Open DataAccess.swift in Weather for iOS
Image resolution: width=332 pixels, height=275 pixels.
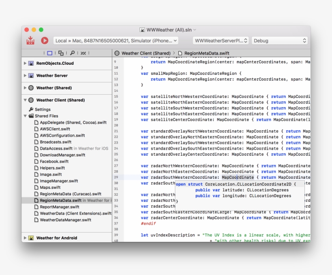pyautogui.click(x=74, y=148)
